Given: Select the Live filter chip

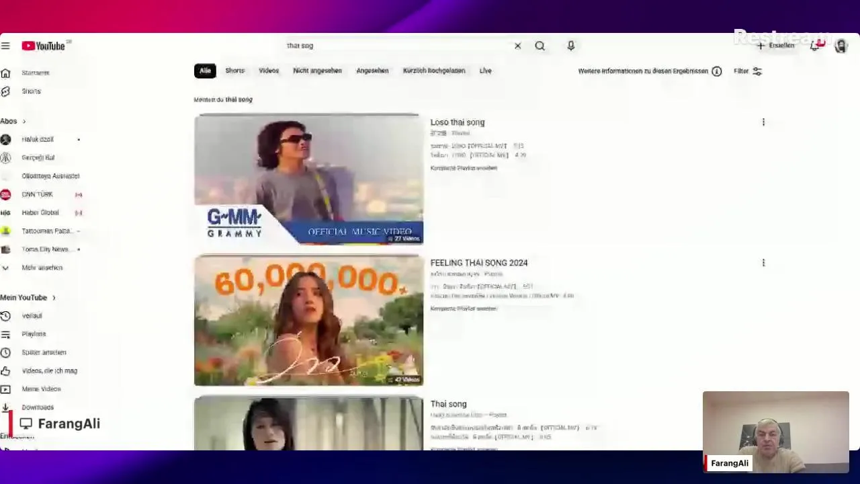Looking at the screenshot, I should pos(485,71).
